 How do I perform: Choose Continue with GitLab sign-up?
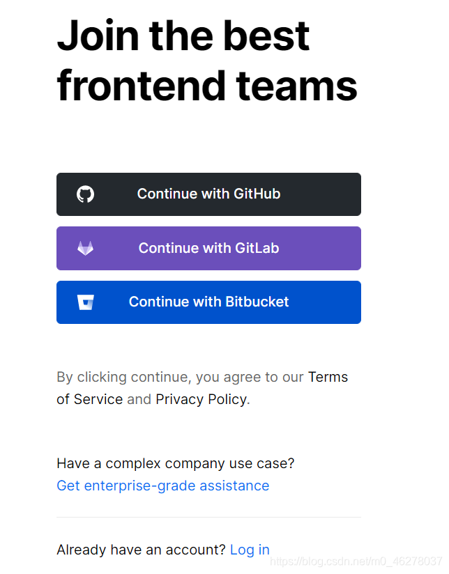[x=208, y=248]
